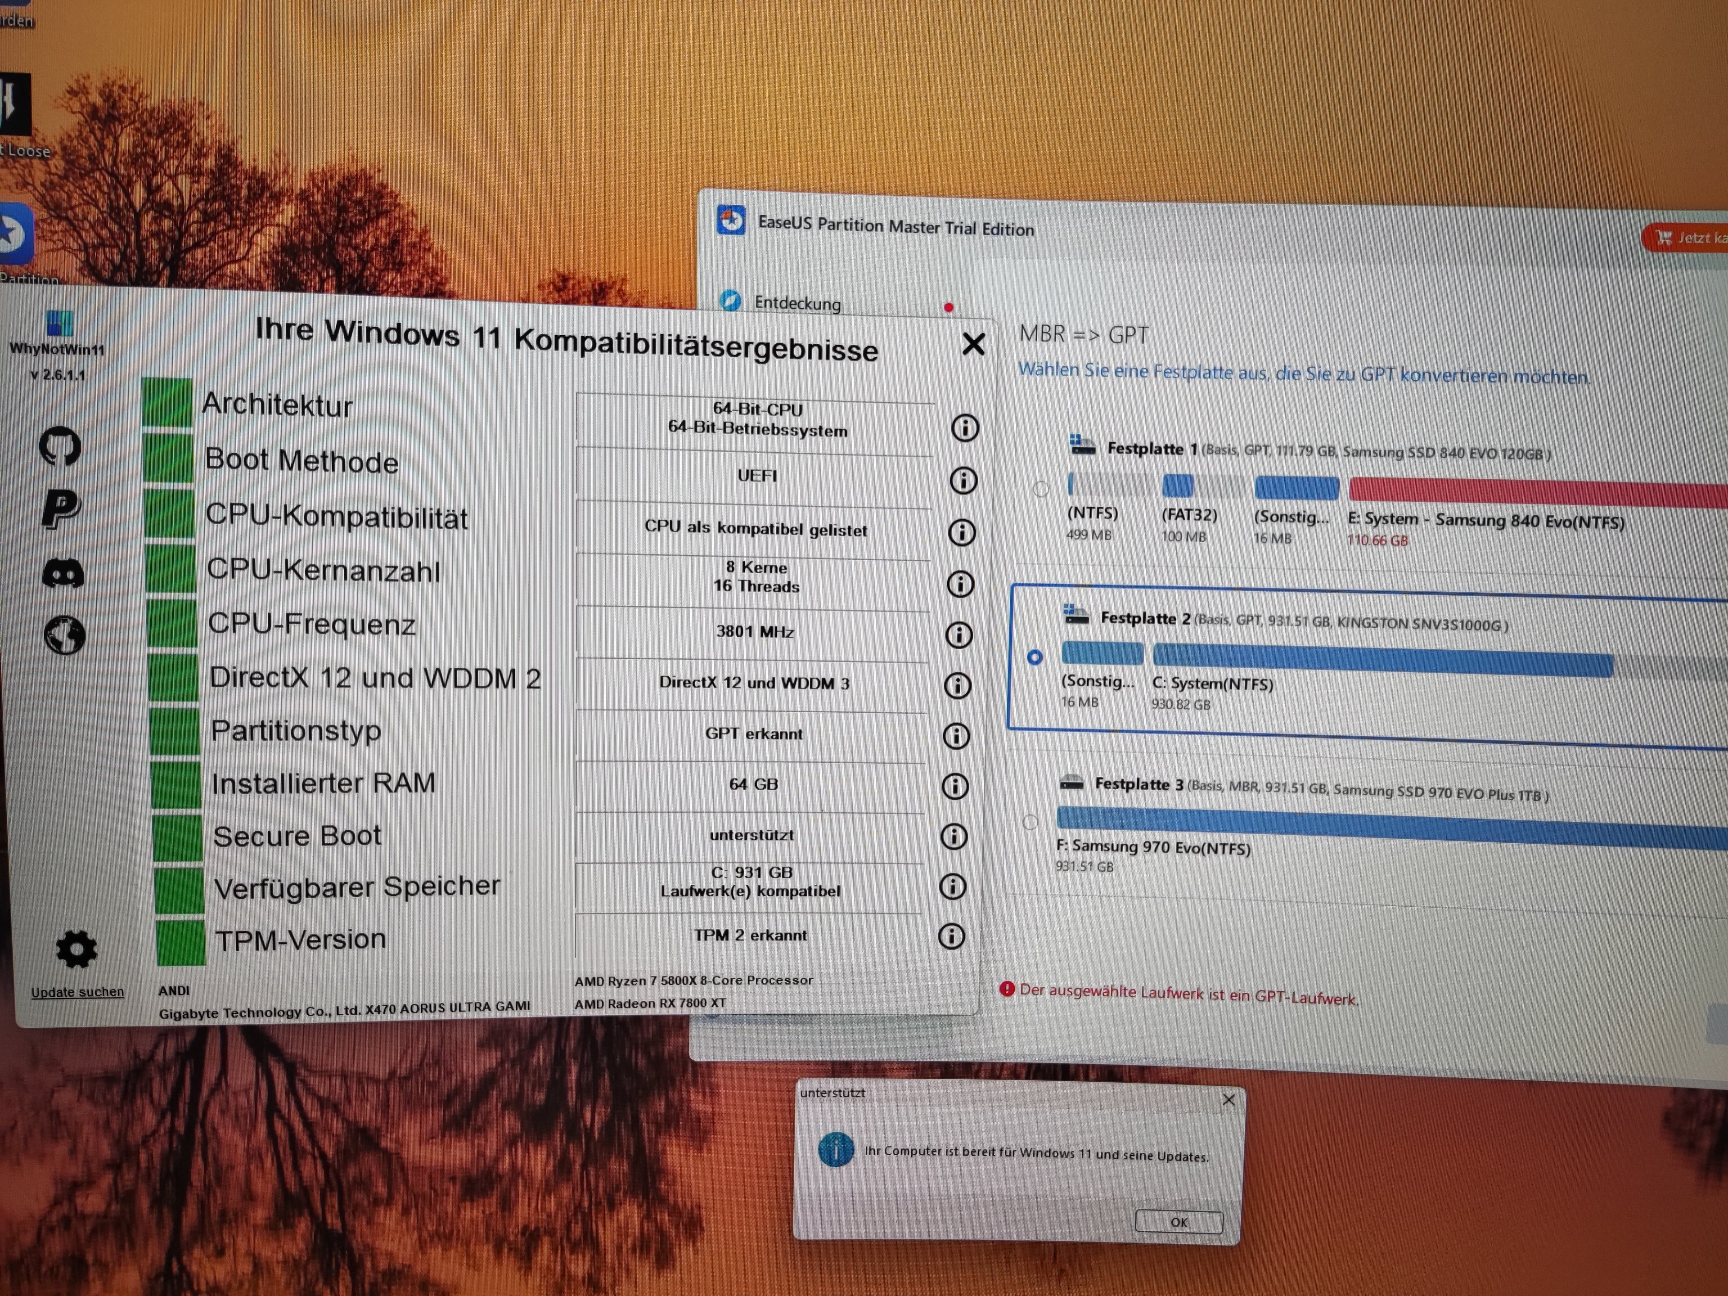Show info icon for TPM-Version
Screen dimensions: 1728x1296
[x=951, y=936]
